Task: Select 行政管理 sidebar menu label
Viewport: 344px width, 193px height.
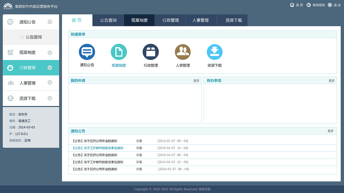Action: pyautogui.click(x=27, y=68)
